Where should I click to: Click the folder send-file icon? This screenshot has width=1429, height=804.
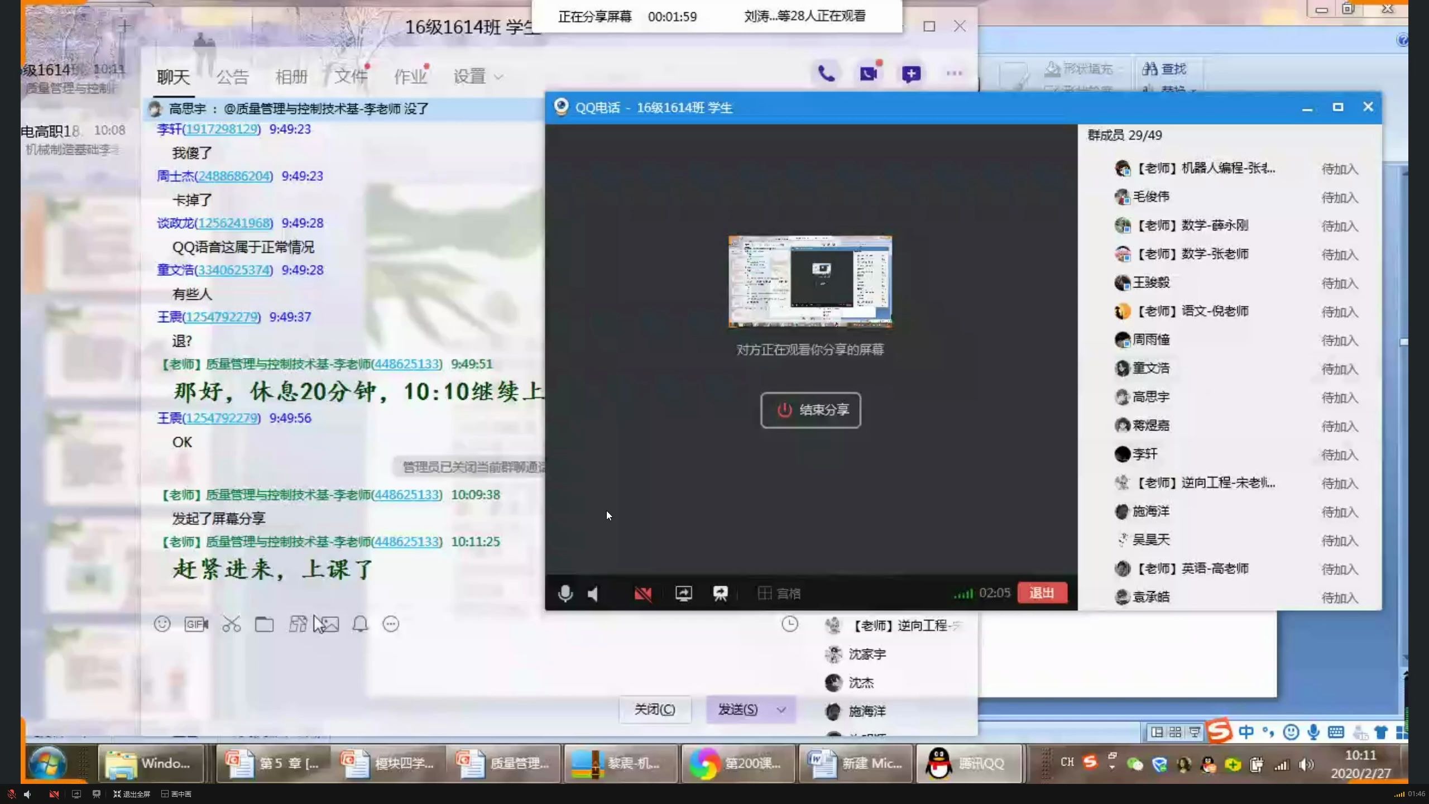tap(264, 624)
